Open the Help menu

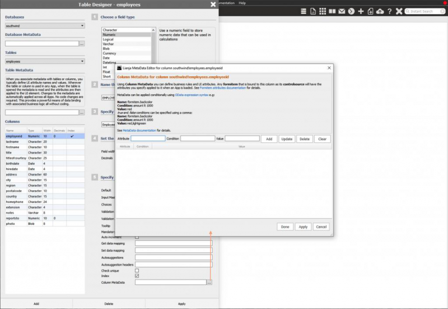pyautogui.click(x=242, y=3)
